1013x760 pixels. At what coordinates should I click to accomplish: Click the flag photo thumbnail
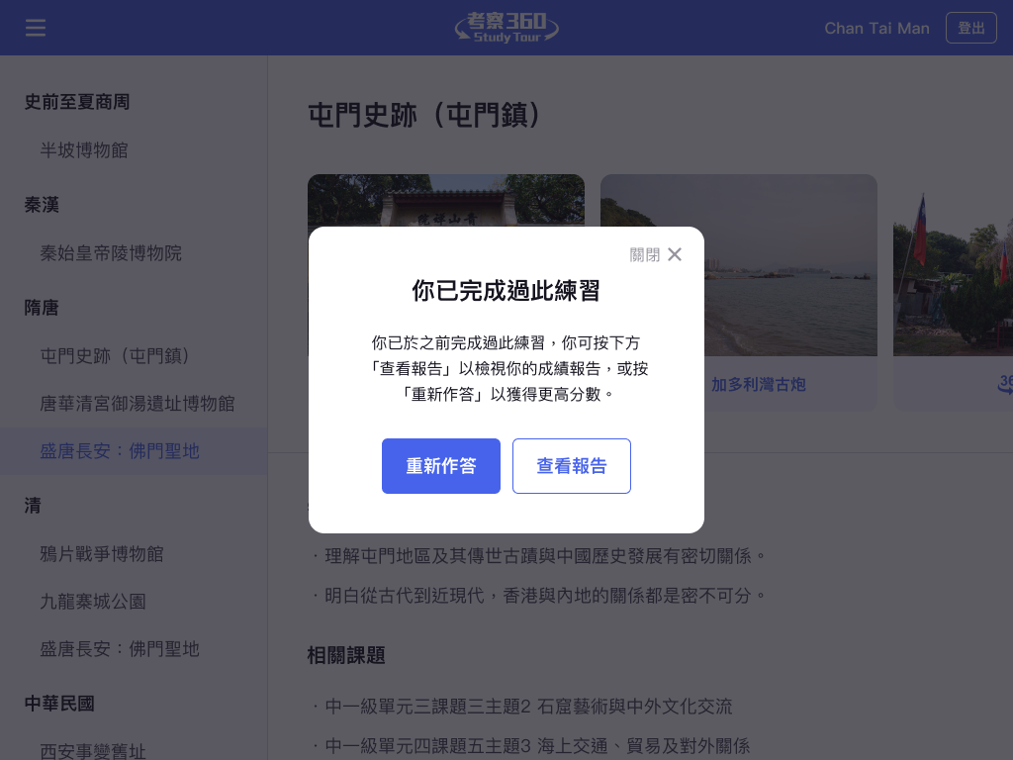953,265
